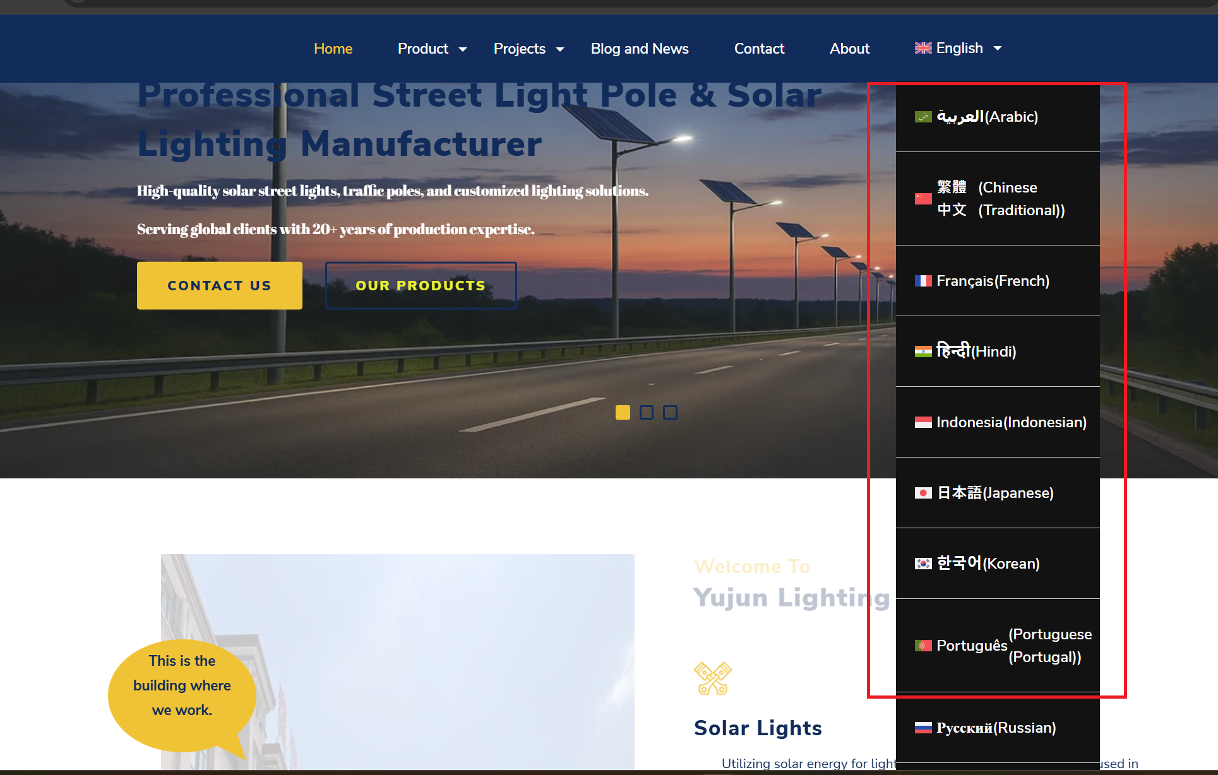Image resolution: width=1218 pixels, height=775 pixels.
Task: Click the Solar Lights heading
Action: [758, 728]
